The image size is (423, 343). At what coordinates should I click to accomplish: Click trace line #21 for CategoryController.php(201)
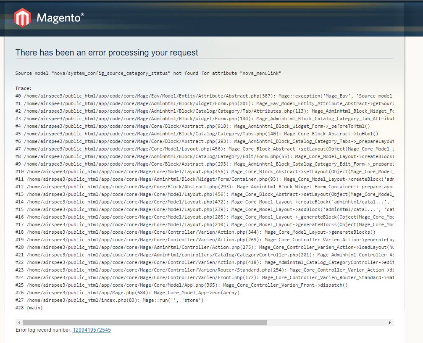(202, 255)
